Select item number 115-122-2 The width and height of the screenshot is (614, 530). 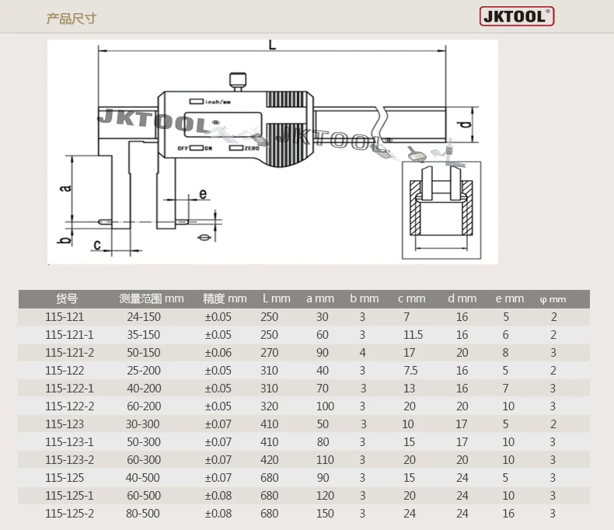coord(69,406)
